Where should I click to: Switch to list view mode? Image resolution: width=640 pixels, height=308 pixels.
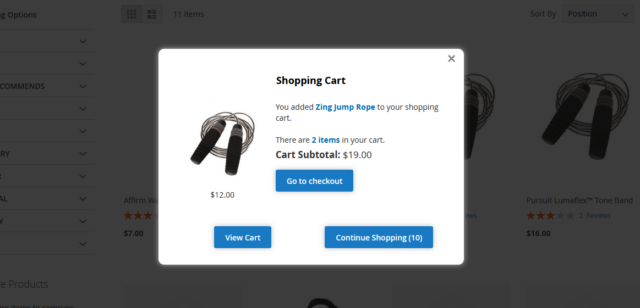[152, 14]
